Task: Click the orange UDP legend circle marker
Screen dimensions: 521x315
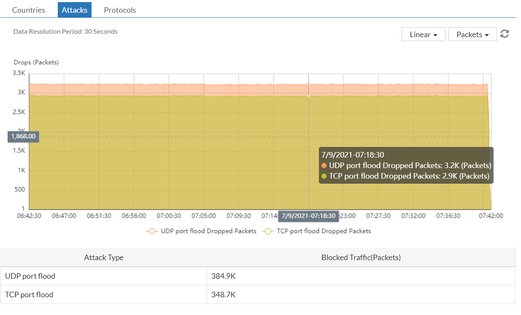Action: 152,231
